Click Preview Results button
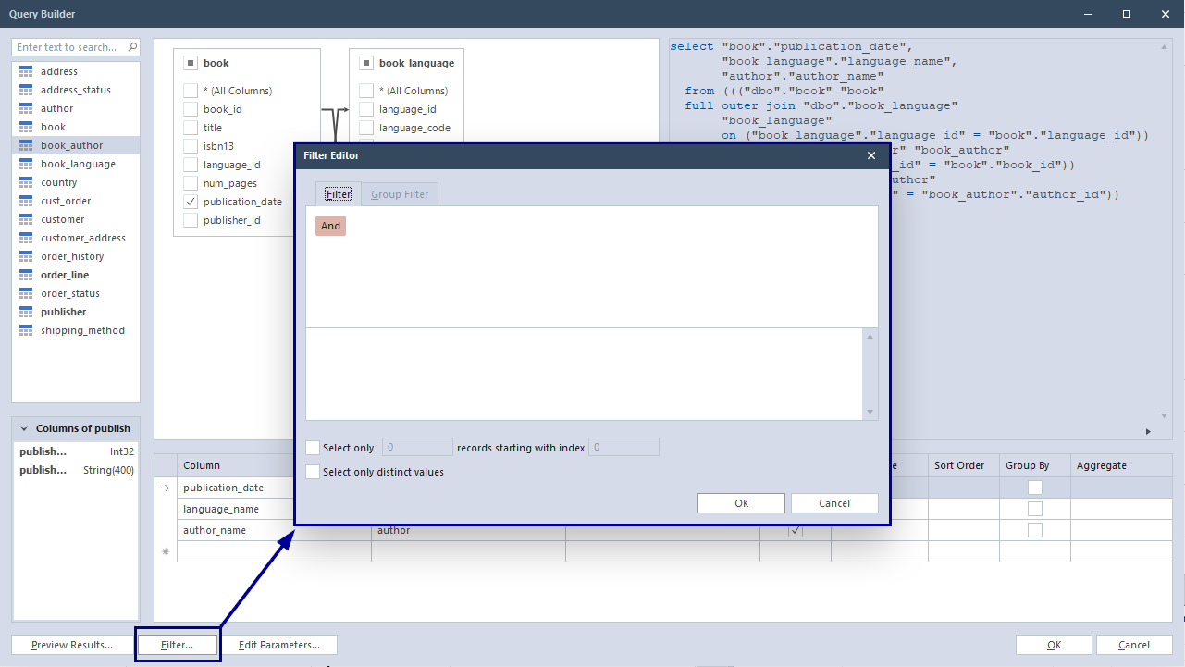1185x667 pixels. tap(72, 645)
